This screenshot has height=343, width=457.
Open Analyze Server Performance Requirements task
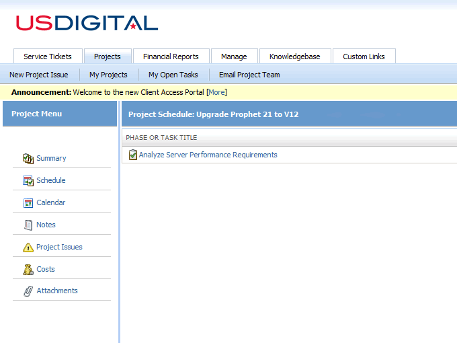[208, 155]
